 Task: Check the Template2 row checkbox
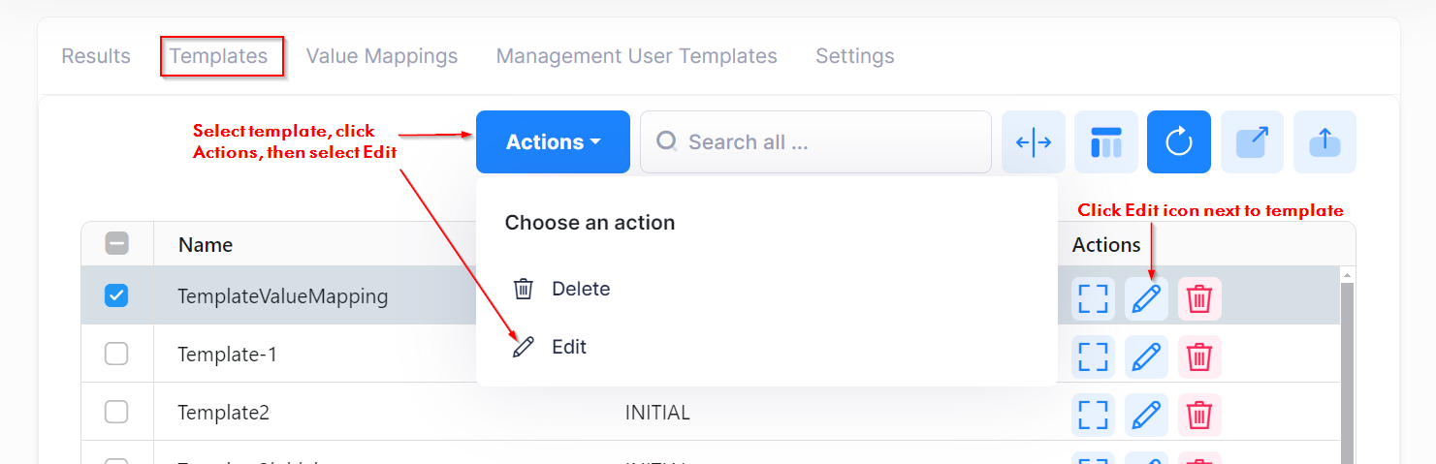116,413
